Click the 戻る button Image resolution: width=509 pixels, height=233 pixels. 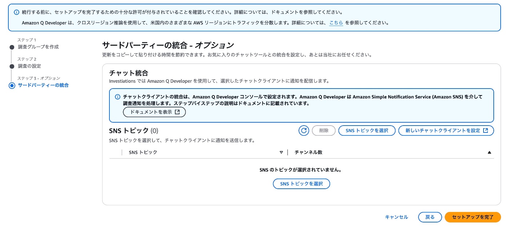(430, 217)
